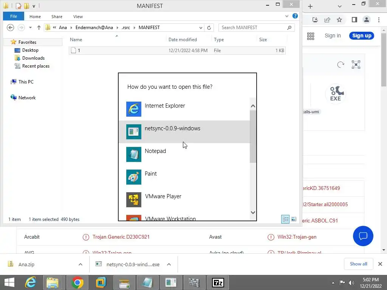Open Chrome from the taskbar
Image resolution: width=387 pixels, height=290 pixels.
(x=77, y=282)
